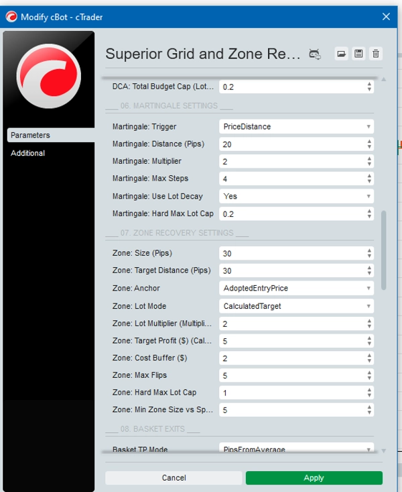Open the Basket TP Mode dropdown
The width and height of the screenshot is (402, 492).
[296, 448]
